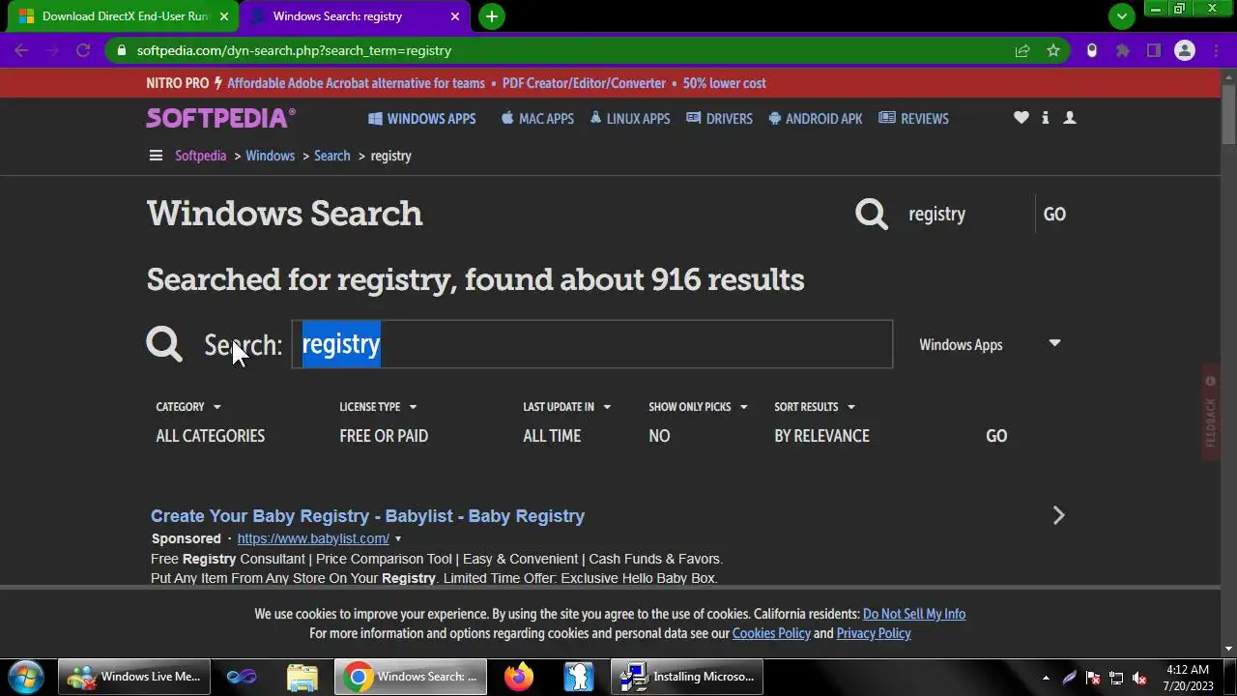Open the Chrome three-dot menu
Screen dimensions: 1237x696
1217,50
